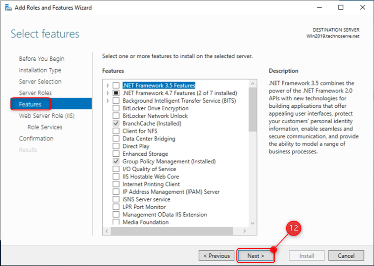This screenshot has height=266, width=374.
Task: Select the .NET Framework 3.5 checkbox
Action: (x=116, y=85)
